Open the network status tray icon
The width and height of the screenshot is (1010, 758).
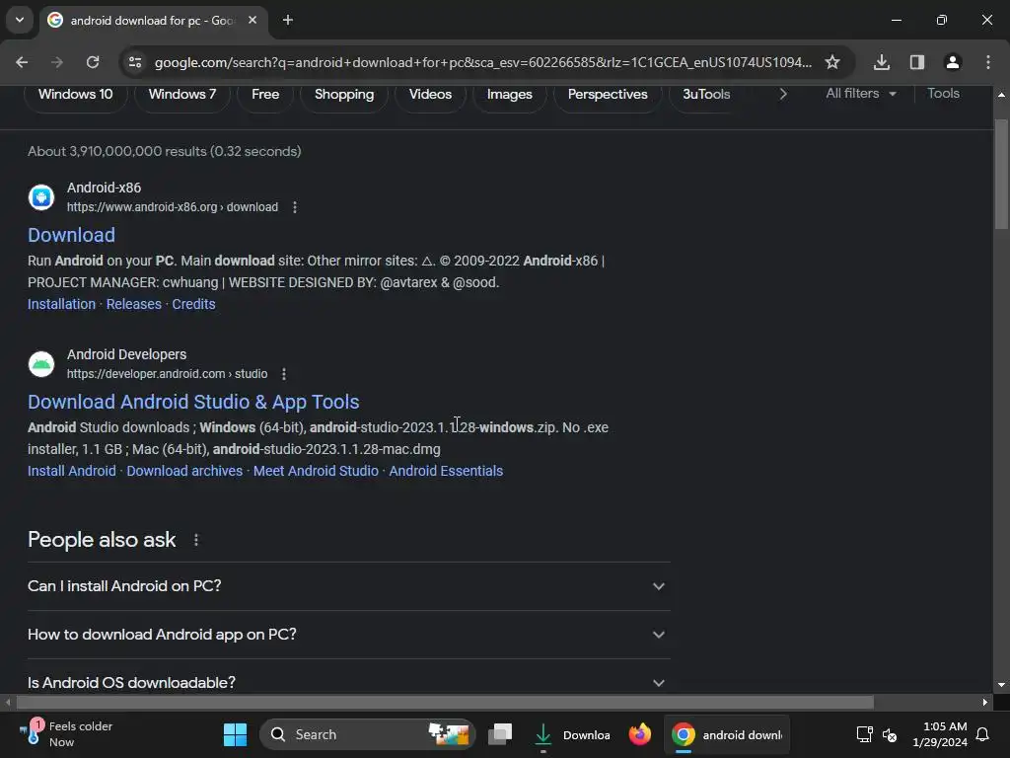click(864, 734)
